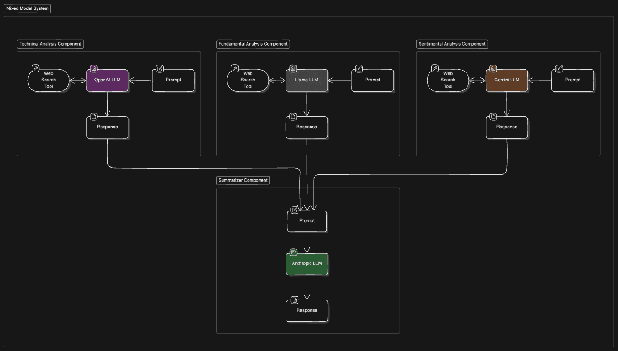Click the chip icon on the OpenAI LLM node
The height and width of the screenshot is (351, 618).
pos(94,68)
